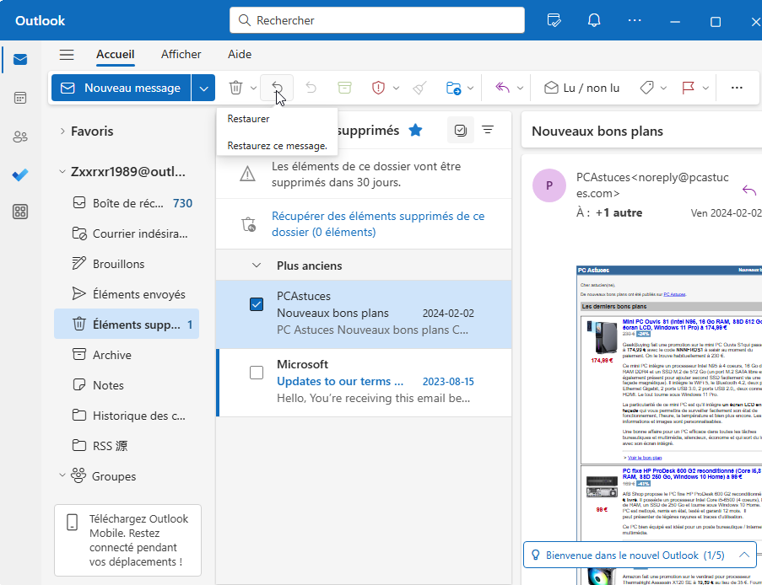The width and height of the screenshot is (762, 585).
Task: Open the toolbar overflow three dots
Action: (737, 88)
